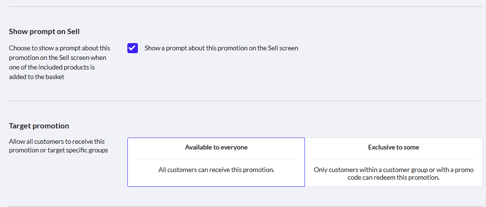Toggle the Sell screen prompt checkbox
The height and width of the screenshot is (207, 486).
[x=133, y=48]
